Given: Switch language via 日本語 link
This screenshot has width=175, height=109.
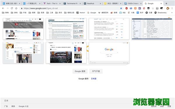Looking at the screenshot, I should click(94, 79).
